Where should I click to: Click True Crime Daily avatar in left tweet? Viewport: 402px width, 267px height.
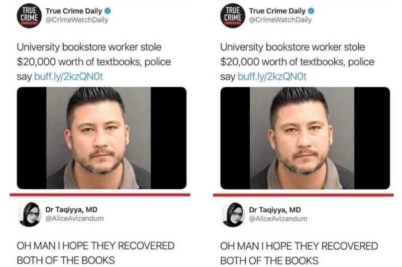point(29,16)
